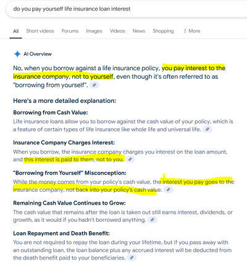Switch to the Shopping tab
This screenshot has width=247, height=265.
[x=163, y=31]
